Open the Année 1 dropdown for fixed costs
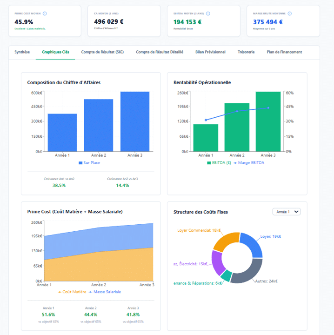 287,212
